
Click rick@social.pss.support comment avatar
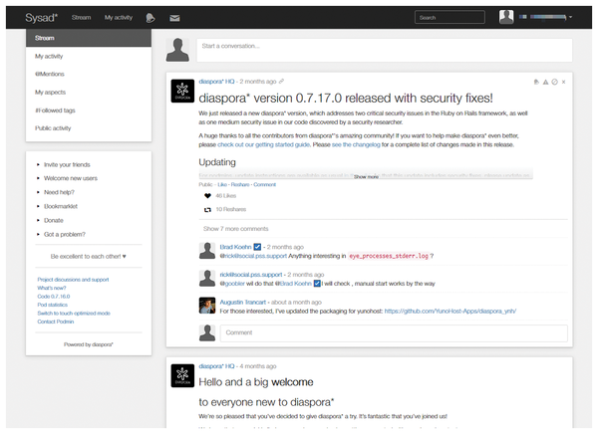tap(207, 279)
